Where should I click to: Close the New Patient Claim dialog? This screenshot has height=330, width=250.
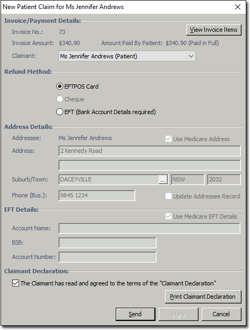pos(238,7)
